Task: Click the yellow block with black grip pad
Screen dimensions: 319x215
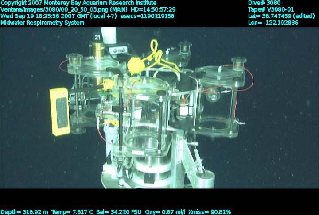Action: (x=59, y=112)
